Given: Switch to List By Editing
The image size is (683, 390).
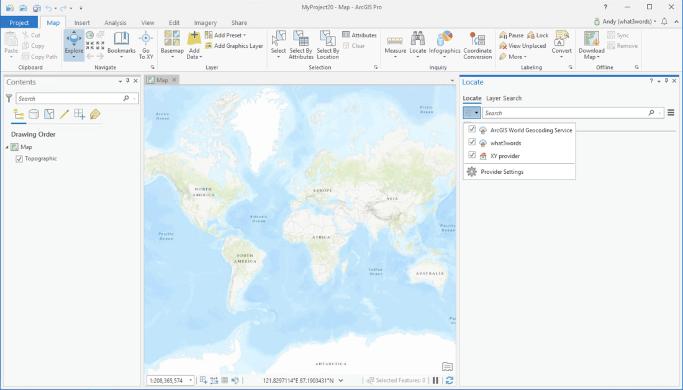Looking at the screenshot, I should point(65,114).
